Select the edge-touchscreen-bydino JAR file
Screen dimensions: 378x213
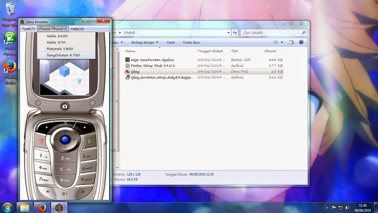coord(204,60)
